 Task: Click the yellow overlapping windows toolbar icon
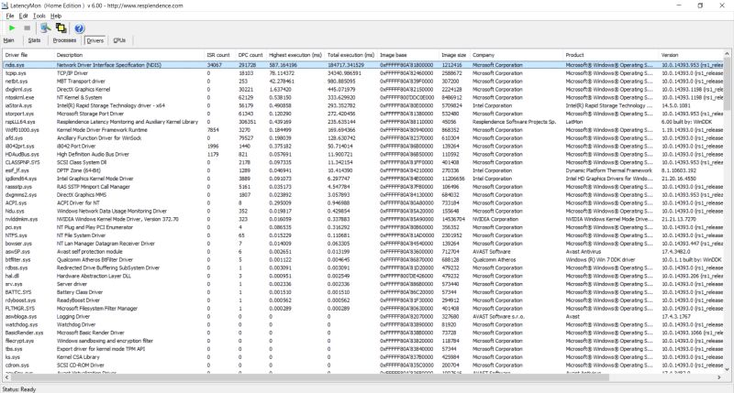tap(61, 28)
